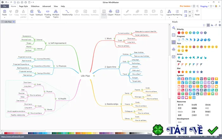Add a Boundary
This screenshot has width=222, height=139.
[85, 13]
